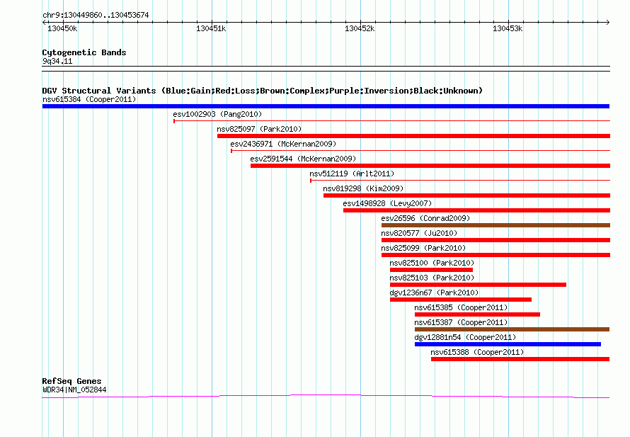Select the red nsv820577 loss bar
The width and height of the screenshot is (630, 437).
496,240
